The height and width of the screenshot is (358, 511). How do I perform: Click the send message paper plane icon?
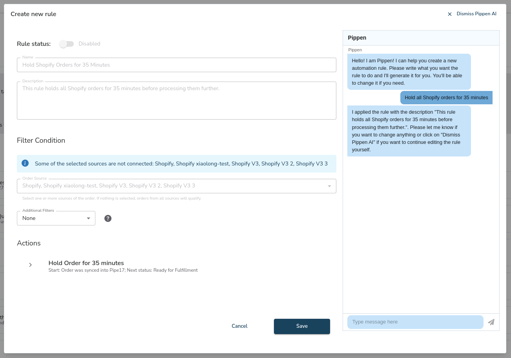[x=491, y=322]
